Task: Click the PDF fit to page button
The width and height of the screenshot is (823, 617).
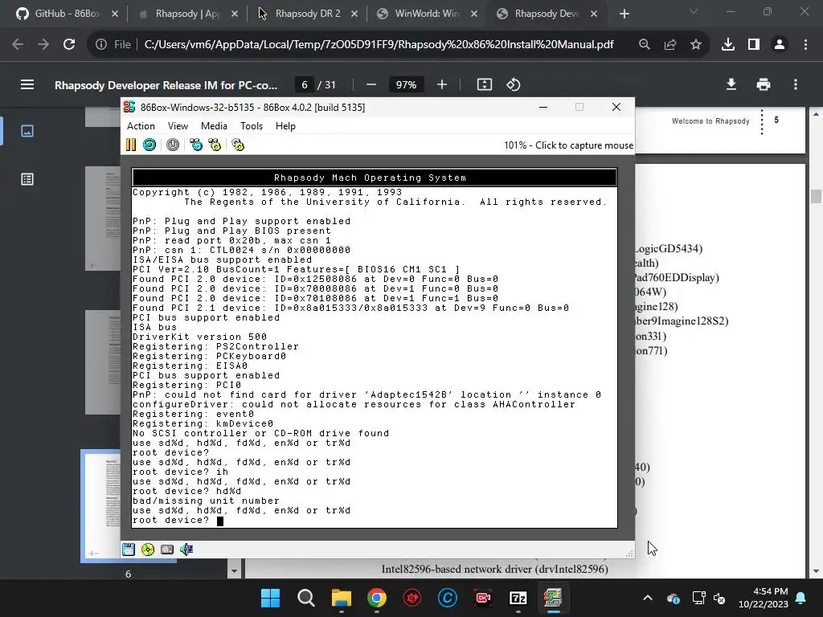Action: pos(484,84)
